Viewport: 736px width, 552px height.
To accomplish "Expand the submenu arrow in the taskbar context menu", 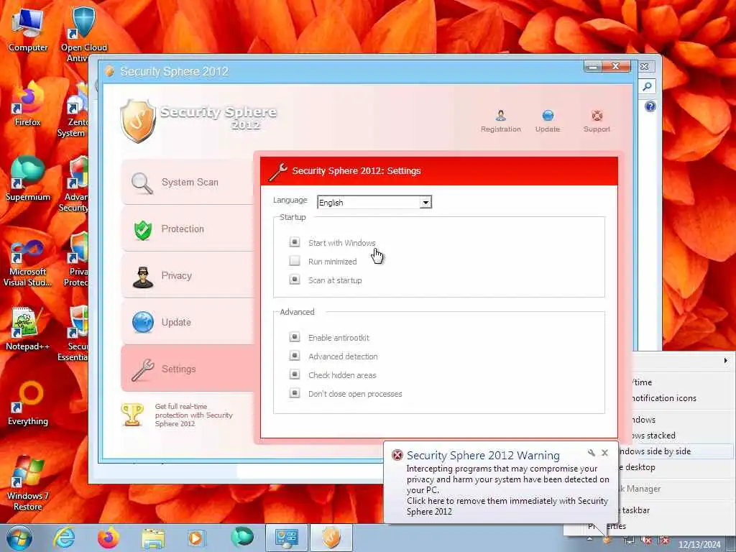I will [x=726, y=361].
